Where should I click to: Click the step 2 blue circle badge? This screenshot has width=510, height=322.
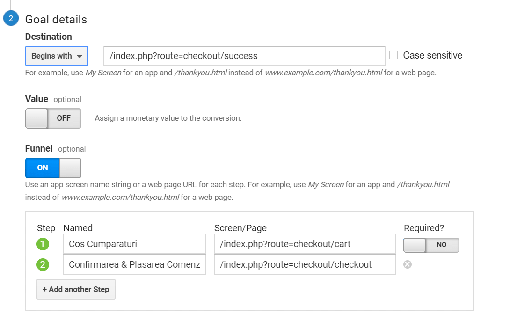tap(10, 19)
